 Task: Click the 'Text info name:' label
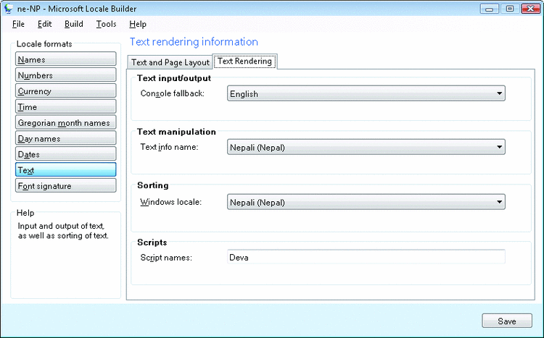point(169,147)
